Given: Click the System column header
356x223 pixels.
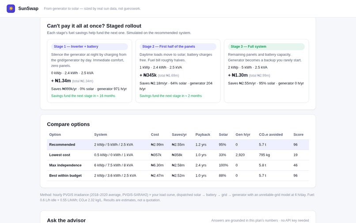Looking at the screenshot, I should [101, 135].
